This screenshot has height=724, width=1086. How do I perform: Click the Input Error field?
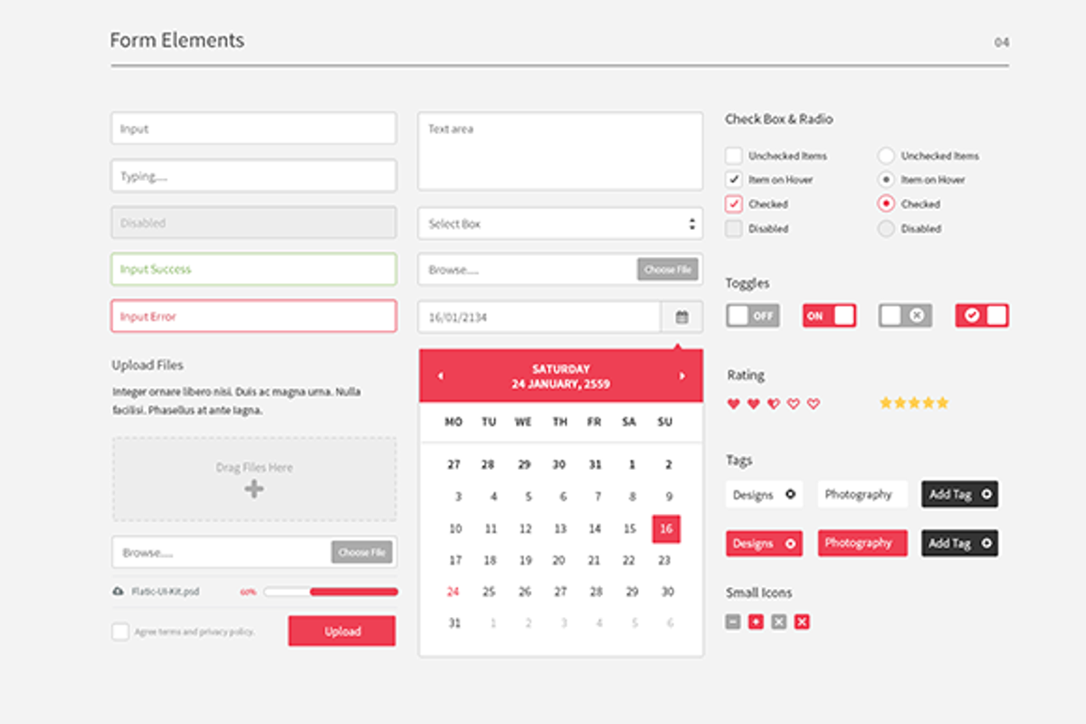coord(253,317)
